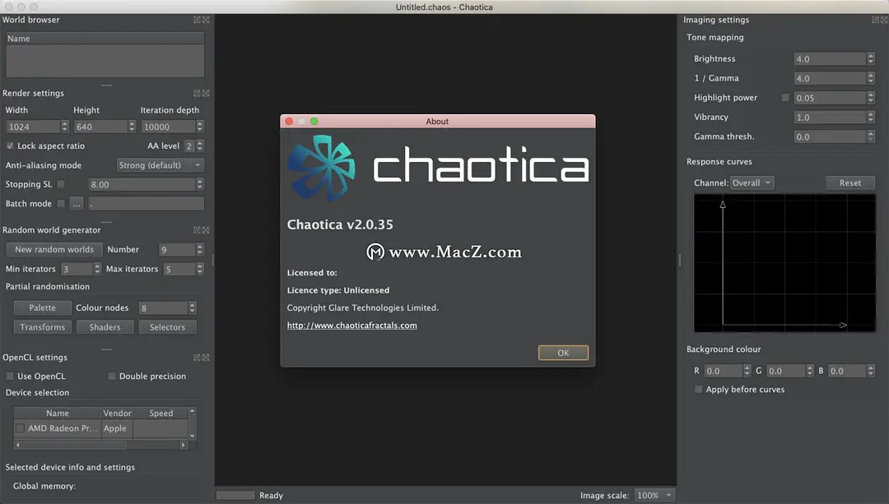
Task: Click inside the response curve graph
Action: pyautogui.click(x=784, y=263)
